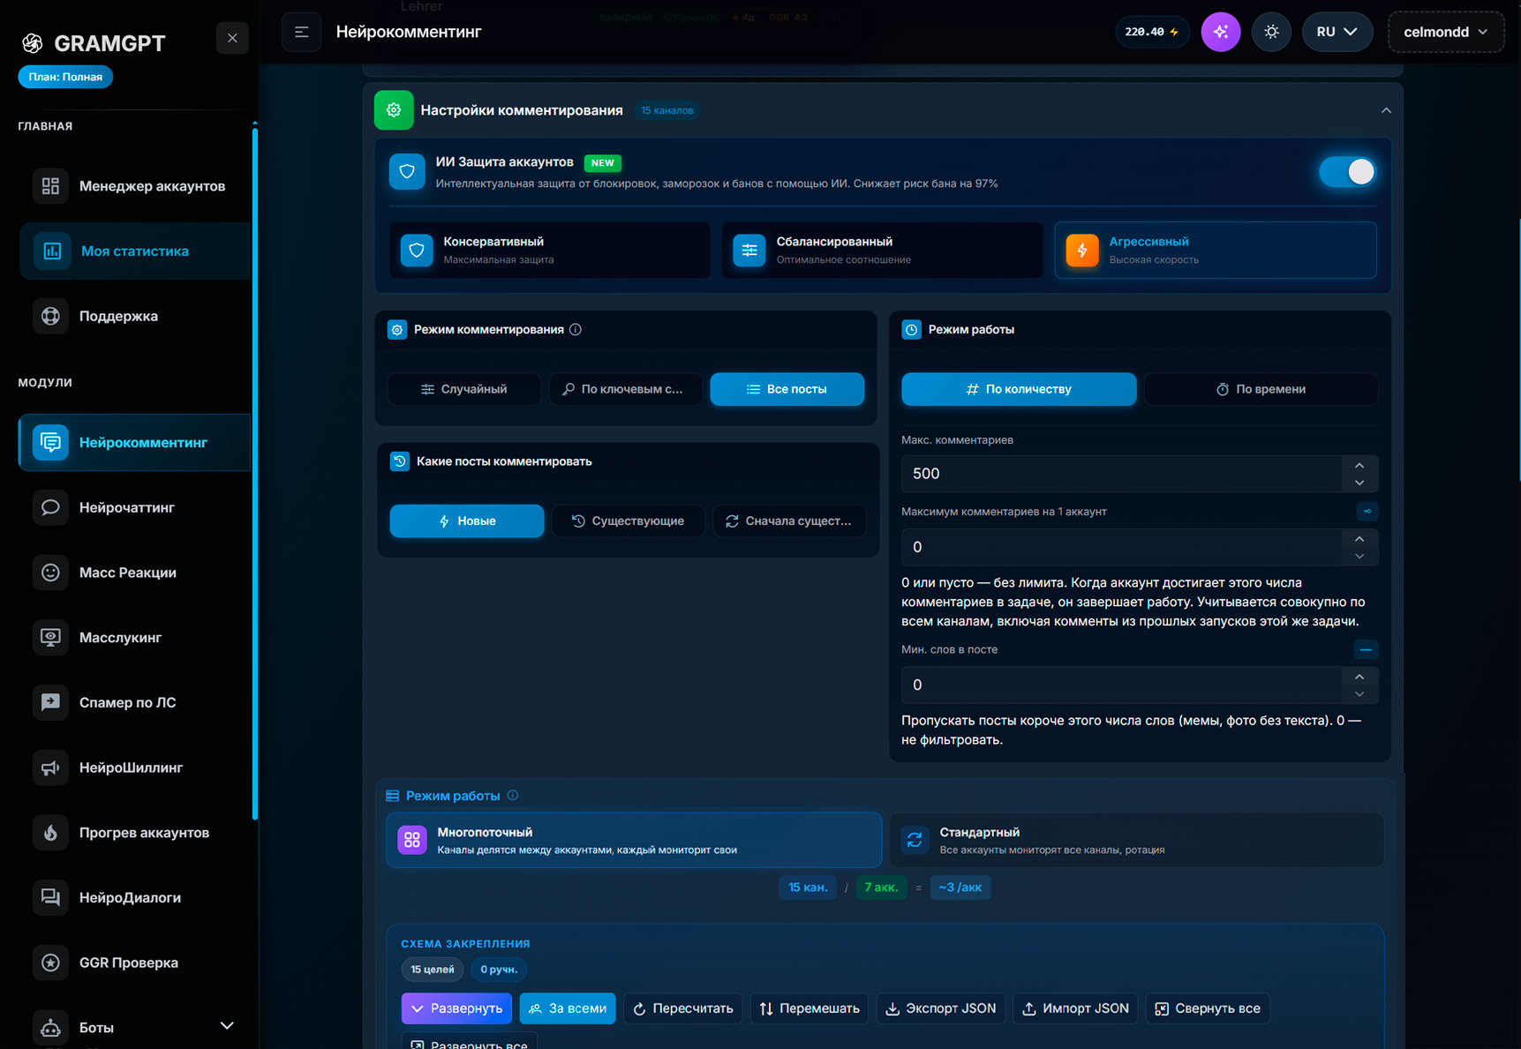
Task: Click the 220.40 energy balance indicator
Action: (x=1152, y=32)
